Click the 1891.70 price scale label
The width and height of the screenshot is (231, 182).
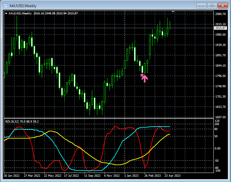pyautogui.click(x=220, y=55)
